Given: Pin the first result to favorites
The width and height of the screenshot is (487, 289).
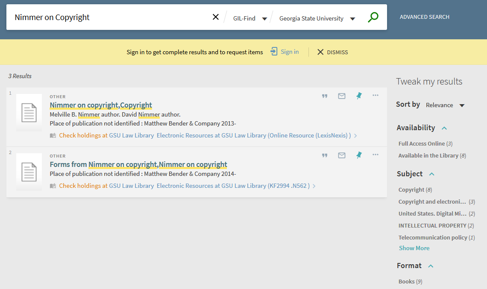Looking at the screenshot, I should [x=359, y=96].
